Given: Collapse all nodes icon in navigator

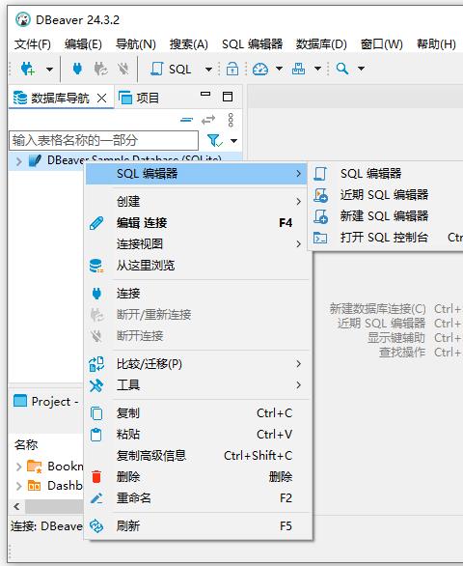Looking at the screenshot, I should pyautogui.click(x=186, y=120).
